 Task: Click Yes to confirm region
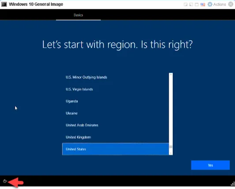pyautogui.click(x=210, y=165)
